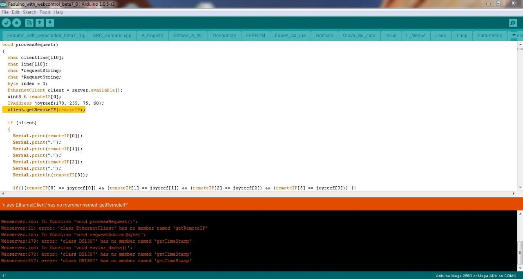
Task: Open a sketch using the Open icon
Action: [39, 23]
